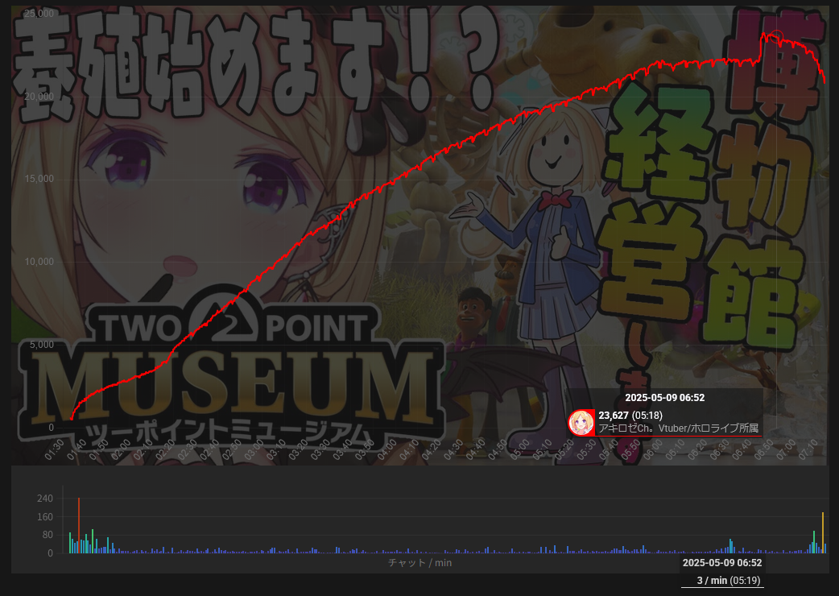Click the "5,000" y-axis label
Screen dimensions: 839x596
point(42,345)
